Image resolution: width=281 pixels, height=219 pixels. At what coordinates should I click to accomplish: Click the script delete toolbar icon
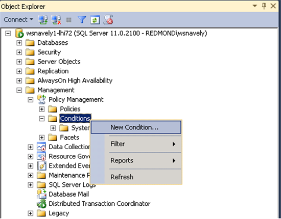click(x=108, y=20)
